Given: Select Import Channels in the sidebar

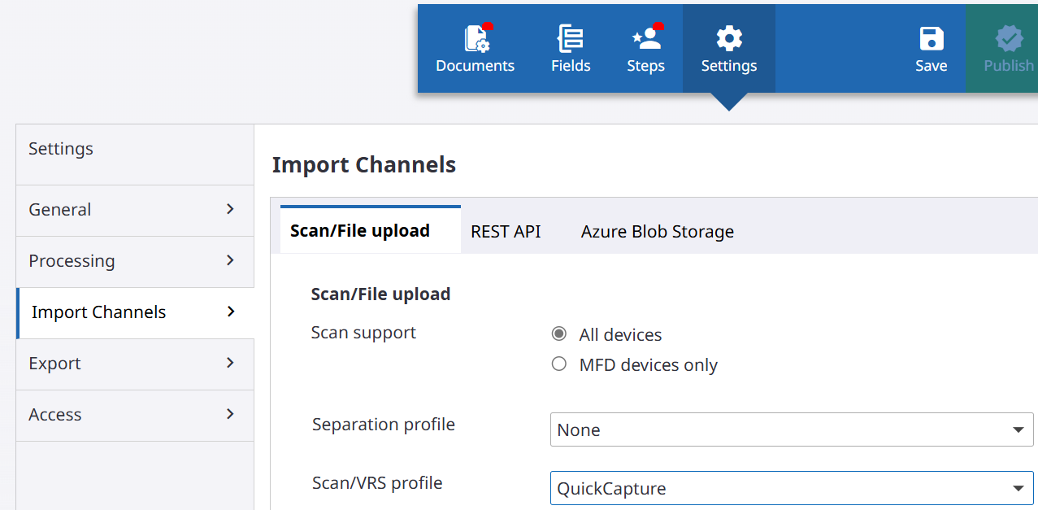Looking at the screenshot, I should 98,312.
